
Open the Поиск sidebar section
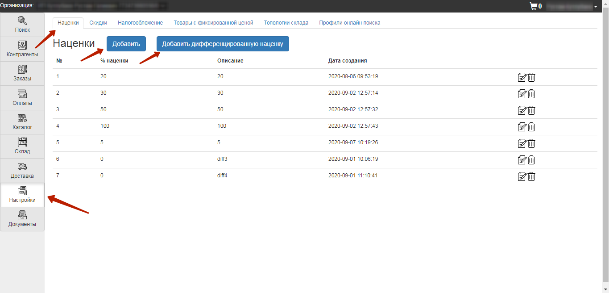(22, 25)
